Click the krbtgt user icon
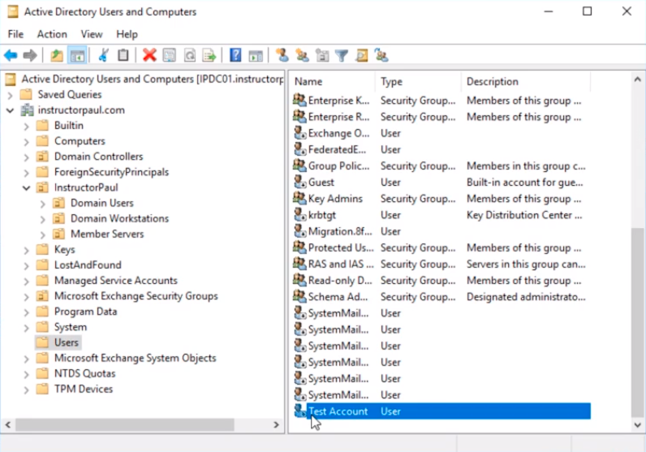The image size is (646, 452). coord(300,215)
